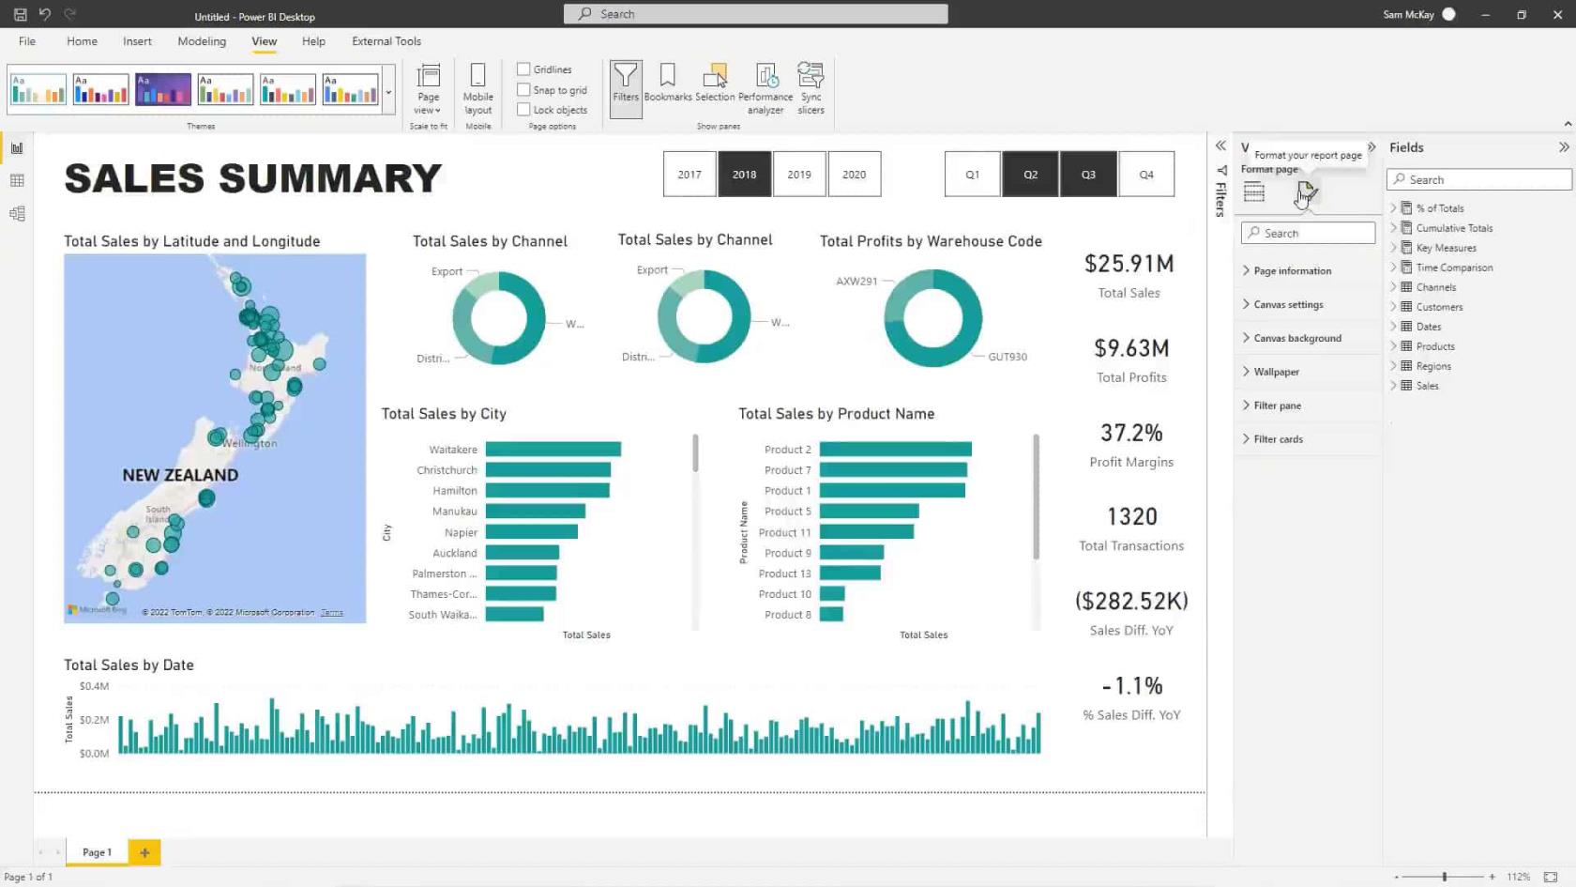Open the Page view button

pos(429,89)
